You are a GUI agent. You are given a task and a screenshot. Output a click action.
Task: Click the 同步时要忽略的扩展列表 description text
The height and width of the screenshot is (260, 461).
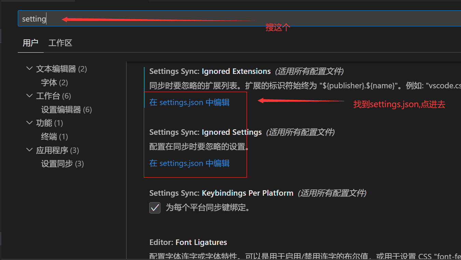tap(305, 86)
